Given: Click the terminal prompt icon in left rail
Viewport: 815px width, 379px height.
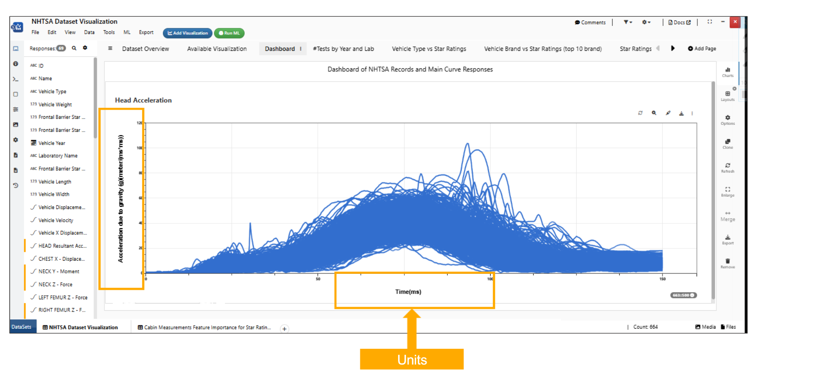Looking at the screenshot, I should click(15, 79).
